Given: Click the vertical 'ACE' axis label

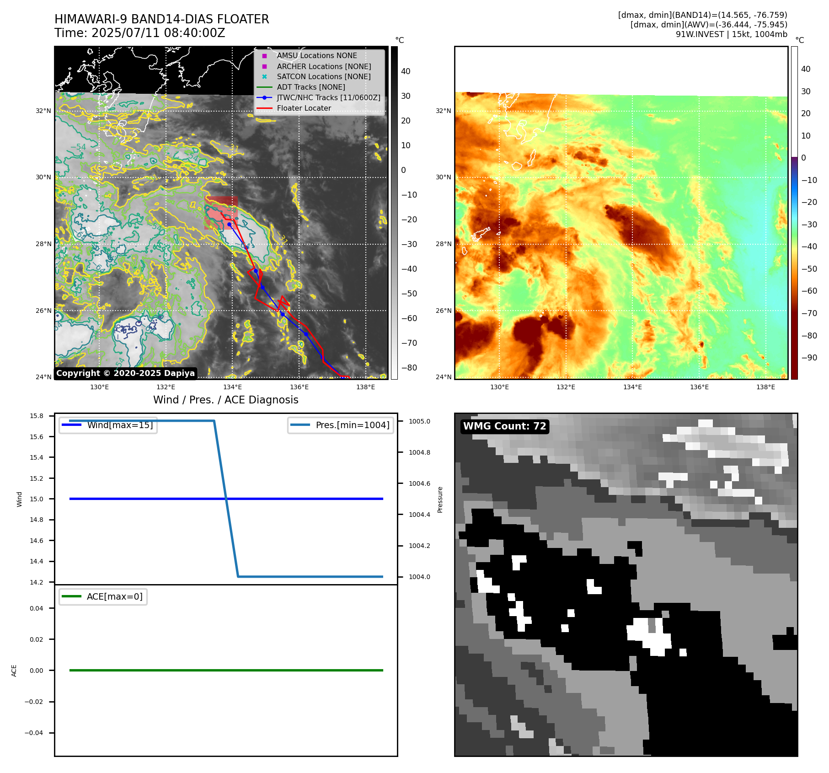Looking at the screenshot, I should tap(14, 671).
